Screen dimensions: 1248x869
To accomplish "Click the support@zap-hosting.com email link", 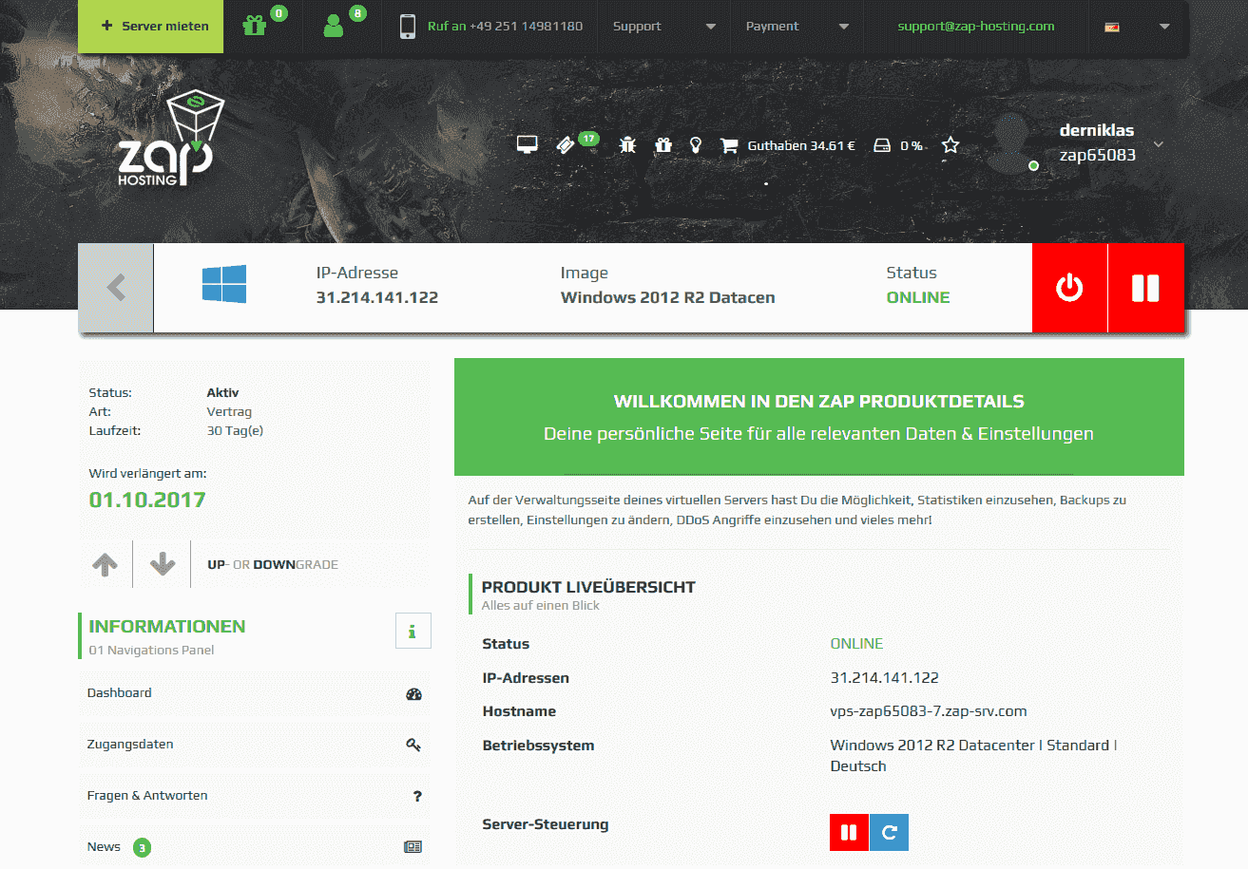I will click(976, 27).
